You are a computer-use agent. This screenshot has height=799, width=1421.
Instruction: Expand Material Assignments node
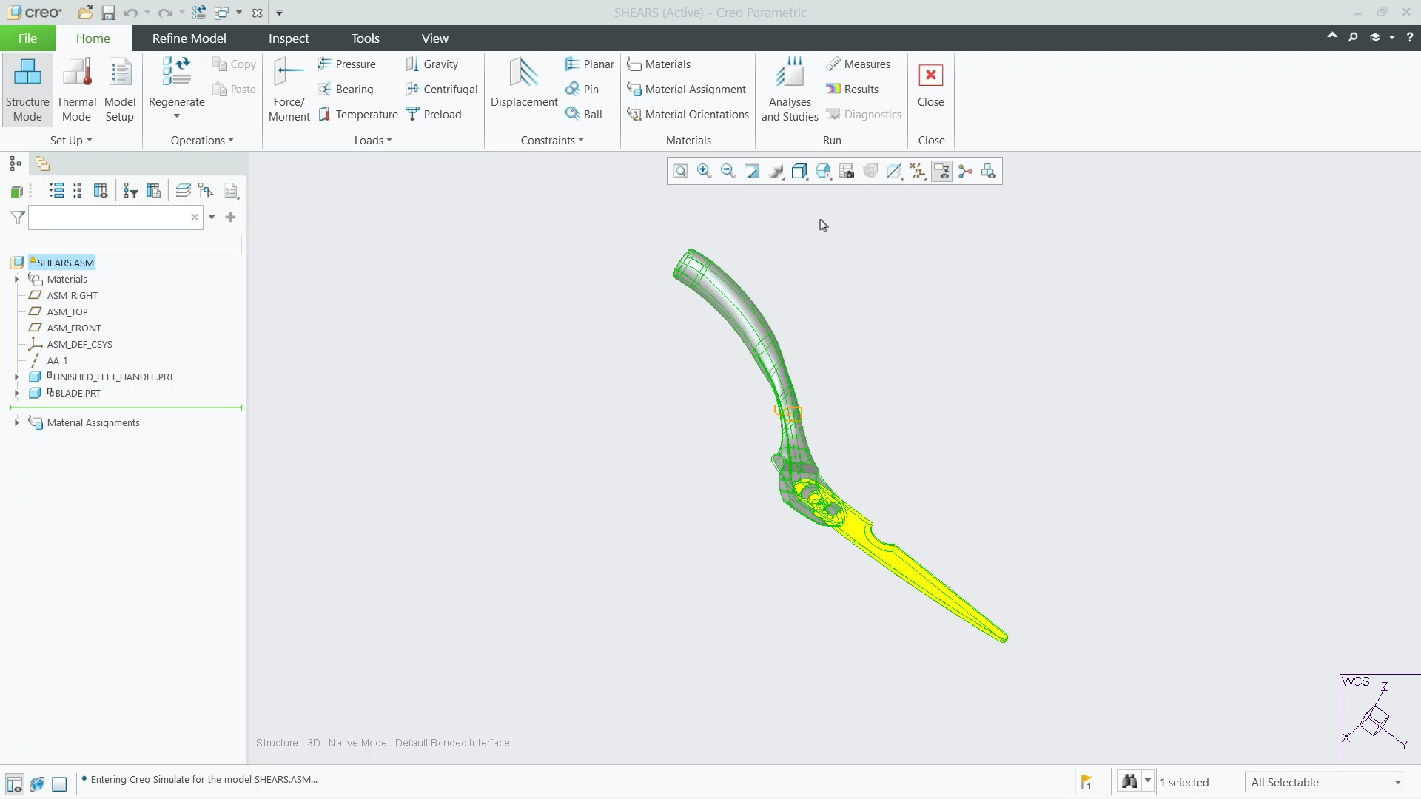click(16, 423)
